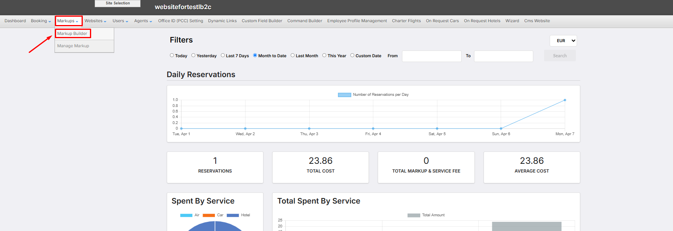This screenshot has height=231, width=673.
Task: Click the Reservations count card
Action: tap(215, 167)
